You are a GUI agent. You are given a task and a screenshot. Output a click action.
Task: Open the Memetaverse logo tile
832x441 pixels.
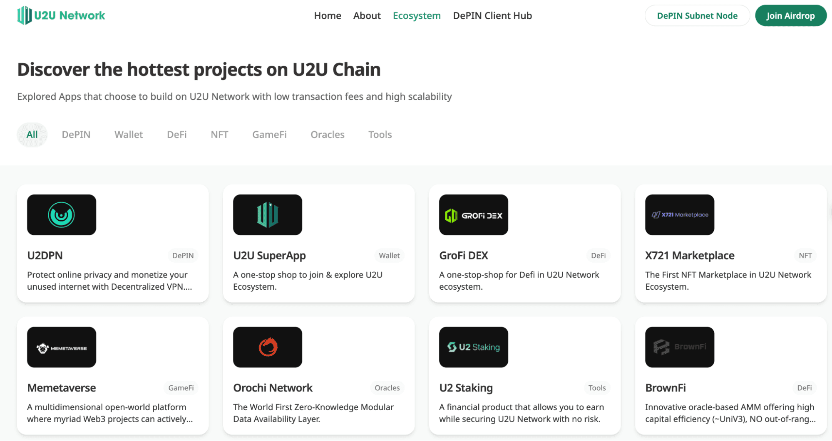click(62, 347)
